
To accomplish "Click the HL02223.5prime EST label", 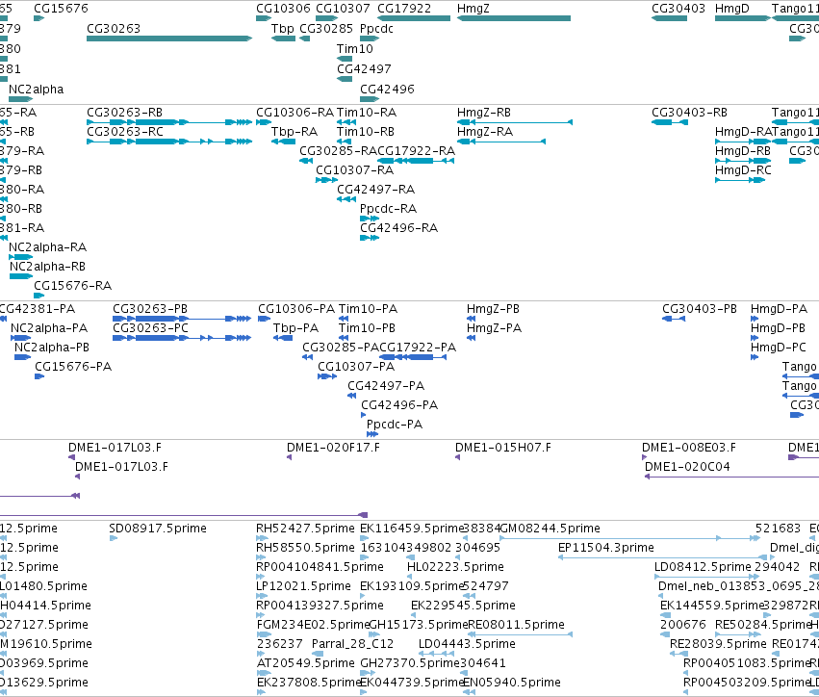I will tap(455, 567).
